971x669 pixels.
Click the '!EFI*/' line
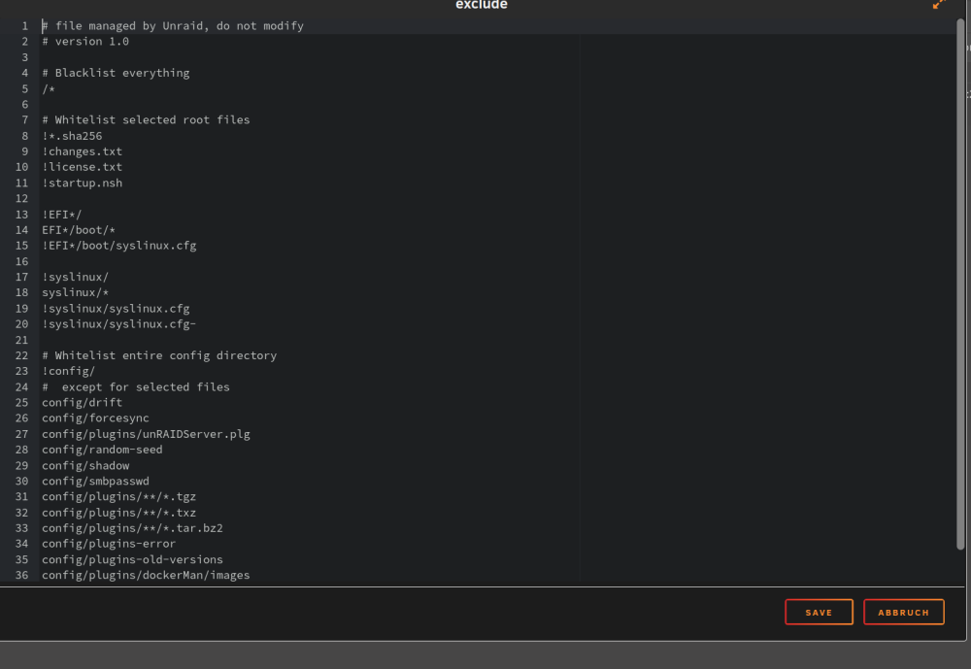62,215
